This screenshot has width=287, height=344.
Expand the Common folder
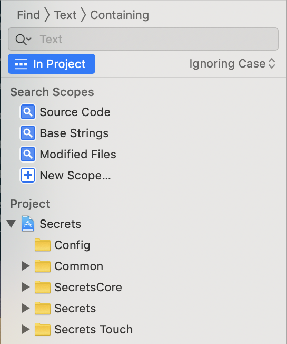26,266
